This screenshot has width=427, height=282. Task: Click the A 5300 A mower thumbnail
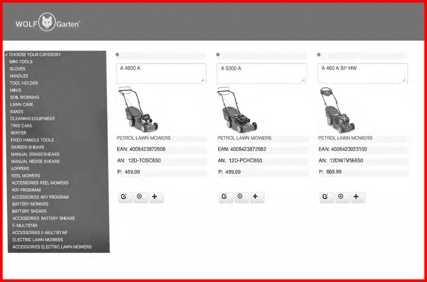tap(237, 110)
